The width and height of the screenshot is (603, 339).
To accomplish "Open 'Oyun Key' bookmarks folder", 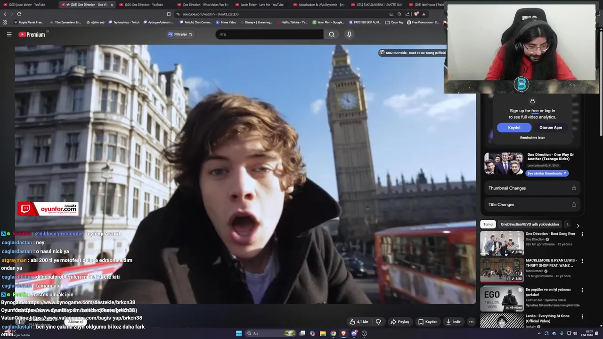I will [x=394, y=22].
